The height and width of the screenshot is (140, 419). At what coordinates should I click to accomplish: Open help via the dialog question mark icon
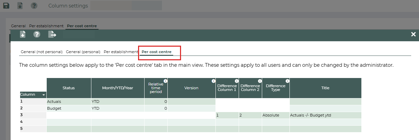click(x=37, y=34)
